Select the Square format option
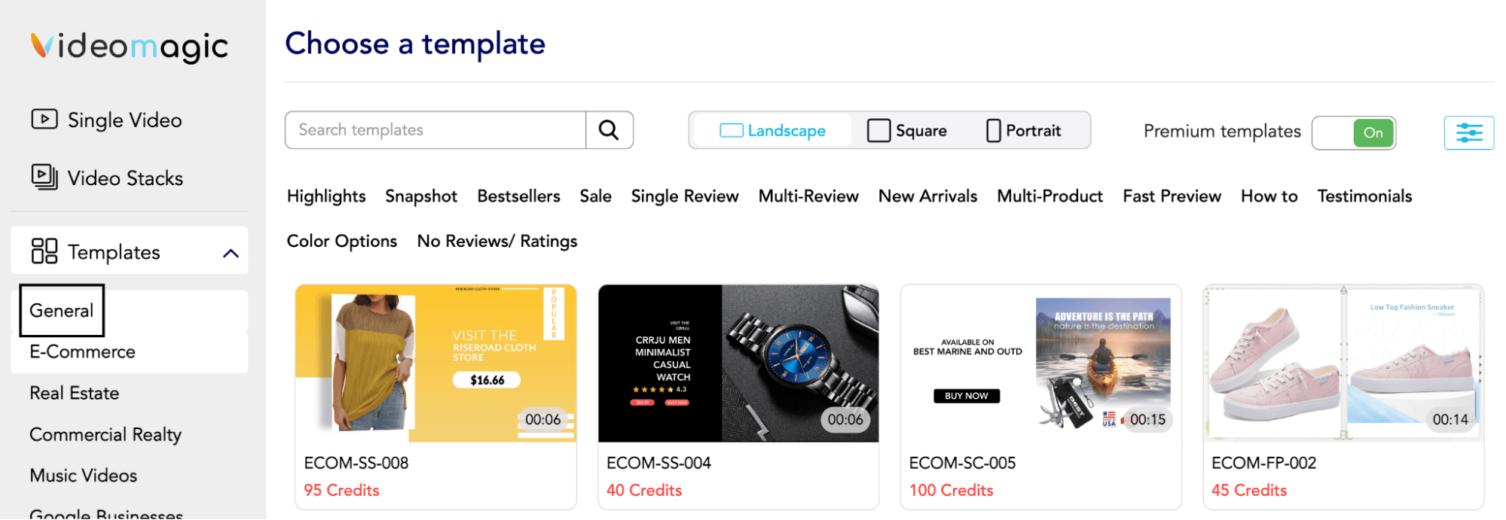The width and height of the screenshot is (1506, 520). 907,131
